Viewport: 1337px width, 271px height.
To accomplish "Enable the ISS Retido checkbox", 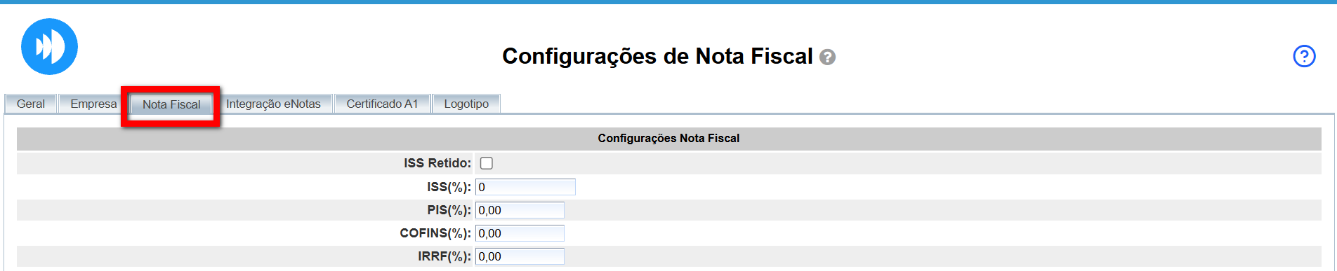I will (x=486, y=163).
